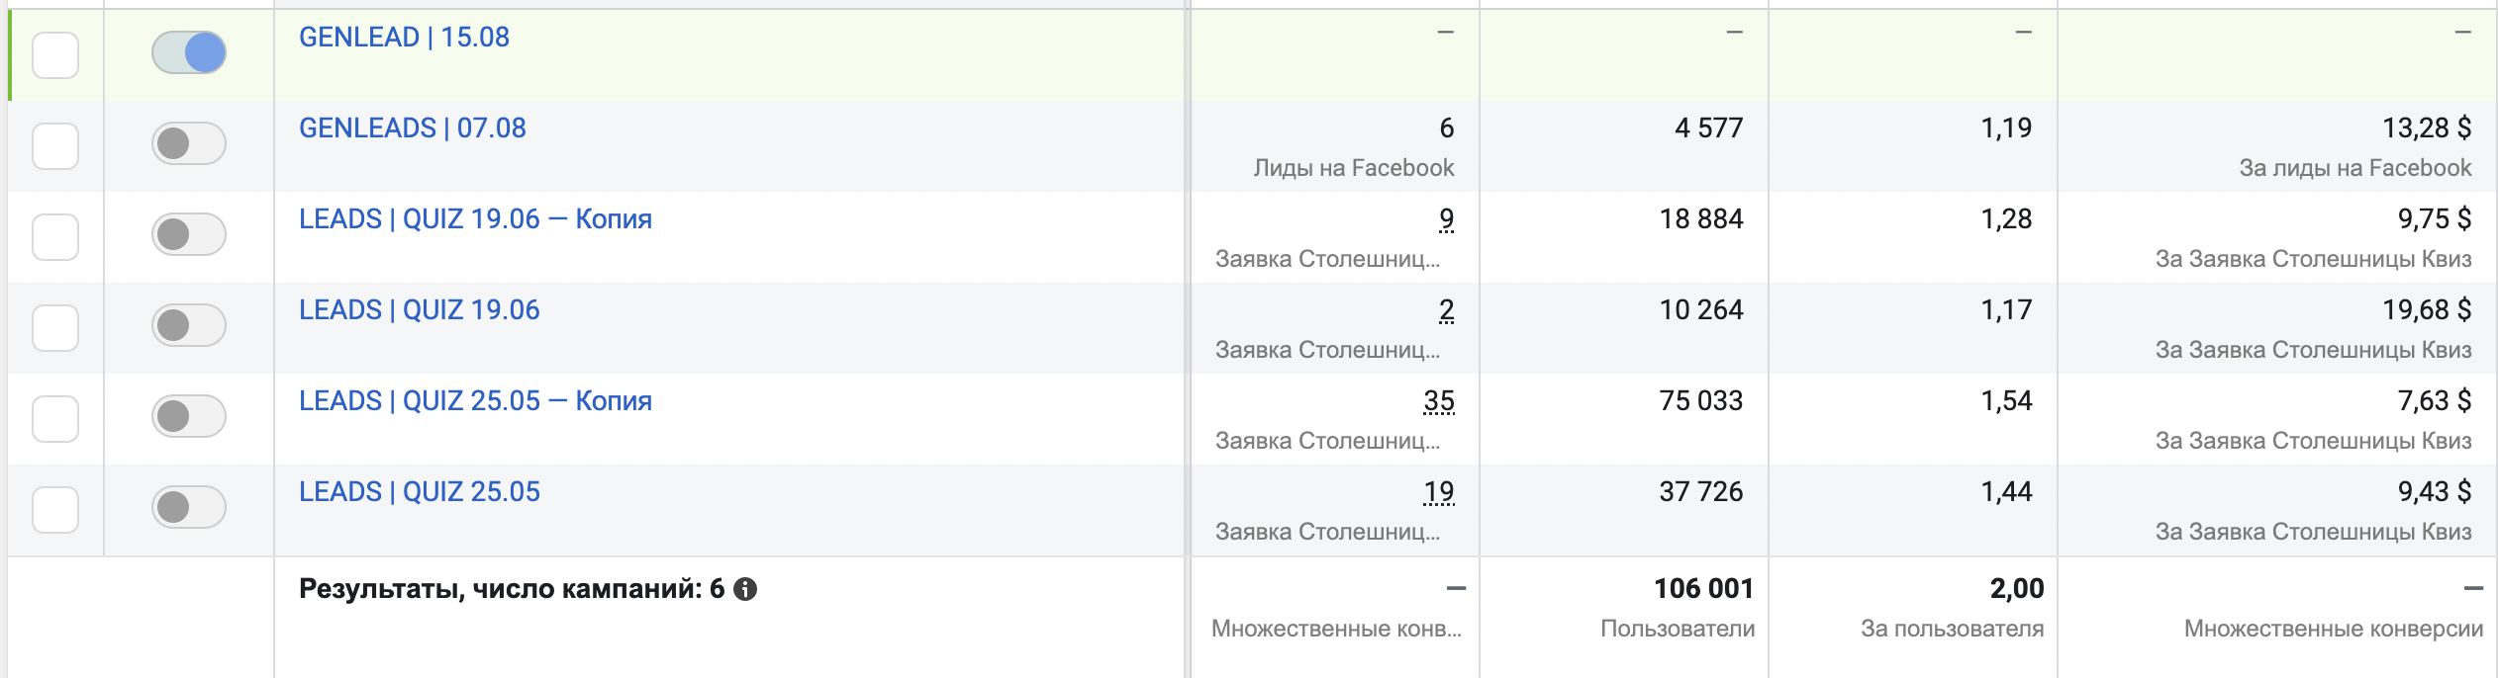Screen dimensions: 2498x678
Task: Select the GENLEADS | 07.08 row checkbox
Action: point(55,145)
